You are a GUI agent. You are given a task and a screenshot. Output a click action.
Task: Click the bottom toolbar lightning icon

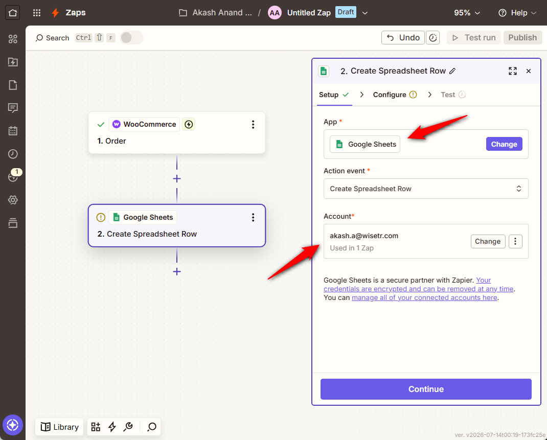click(x=112, y=427)
